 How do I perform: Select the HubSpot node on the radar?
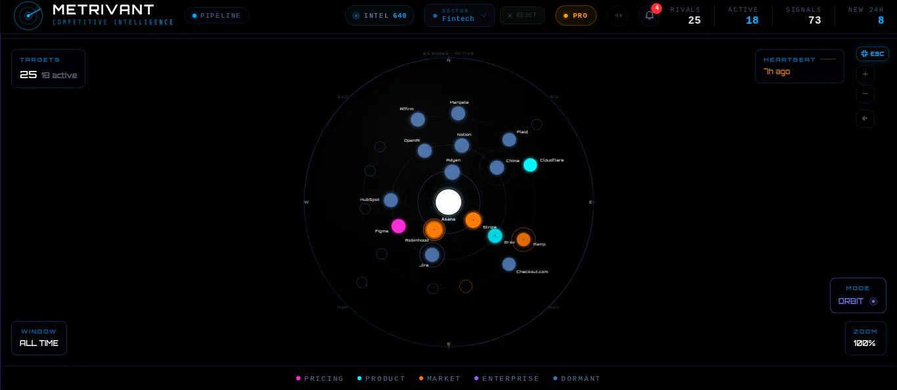click(x=391, y=200)
